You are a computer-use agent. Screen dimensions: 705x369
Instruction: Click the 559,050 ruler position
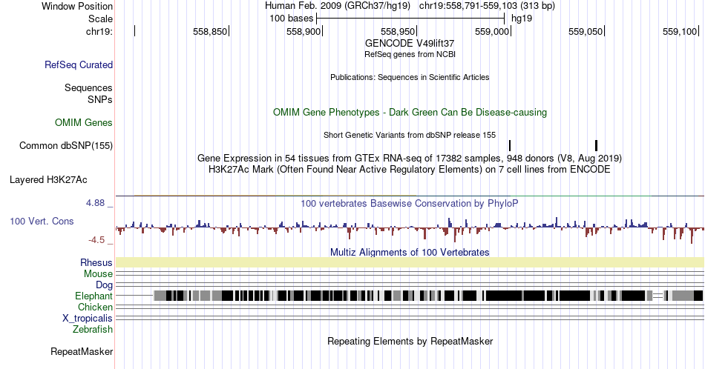586,31
